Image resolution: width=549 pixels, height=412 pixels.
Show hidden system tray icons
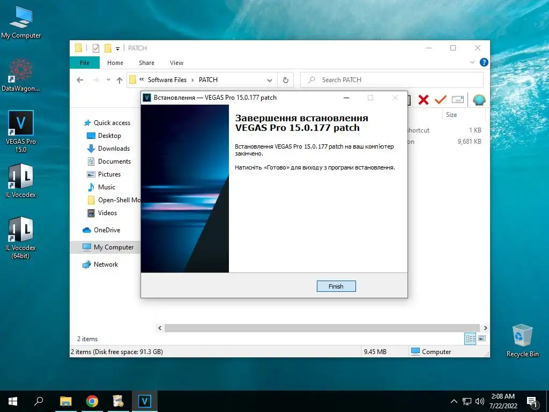point(454,401)
